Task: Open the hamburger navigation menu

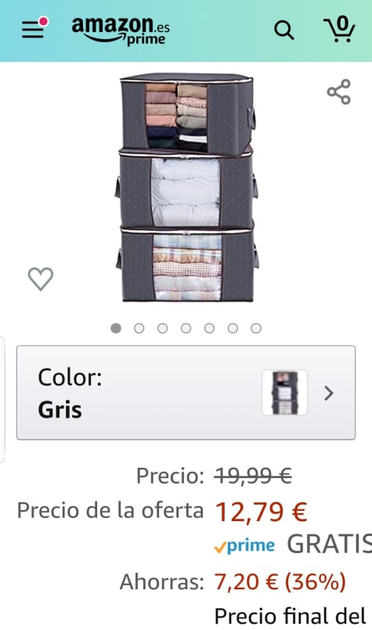Action: click(x=34, y=28)
